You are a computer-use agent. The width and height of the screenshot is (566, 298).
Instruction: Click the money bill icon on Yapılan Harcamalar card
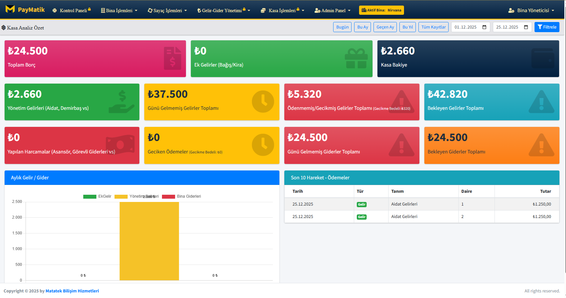[x=120, y=144]
